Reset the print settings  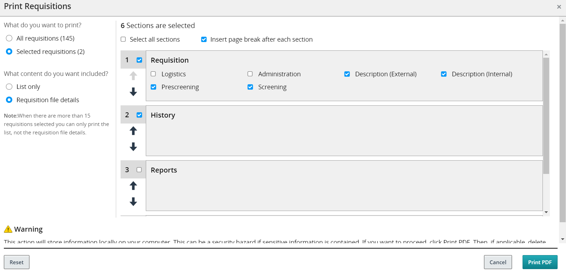point(16,262)
